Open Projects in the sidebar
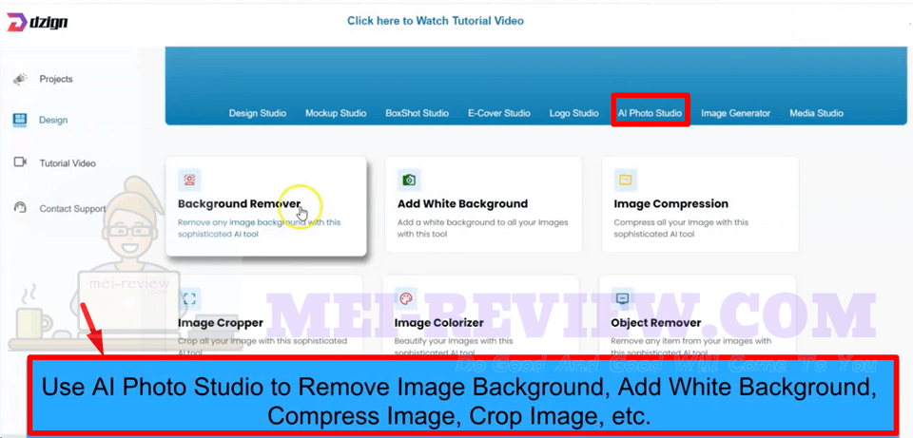913x438 pixels. coord(56,79)
